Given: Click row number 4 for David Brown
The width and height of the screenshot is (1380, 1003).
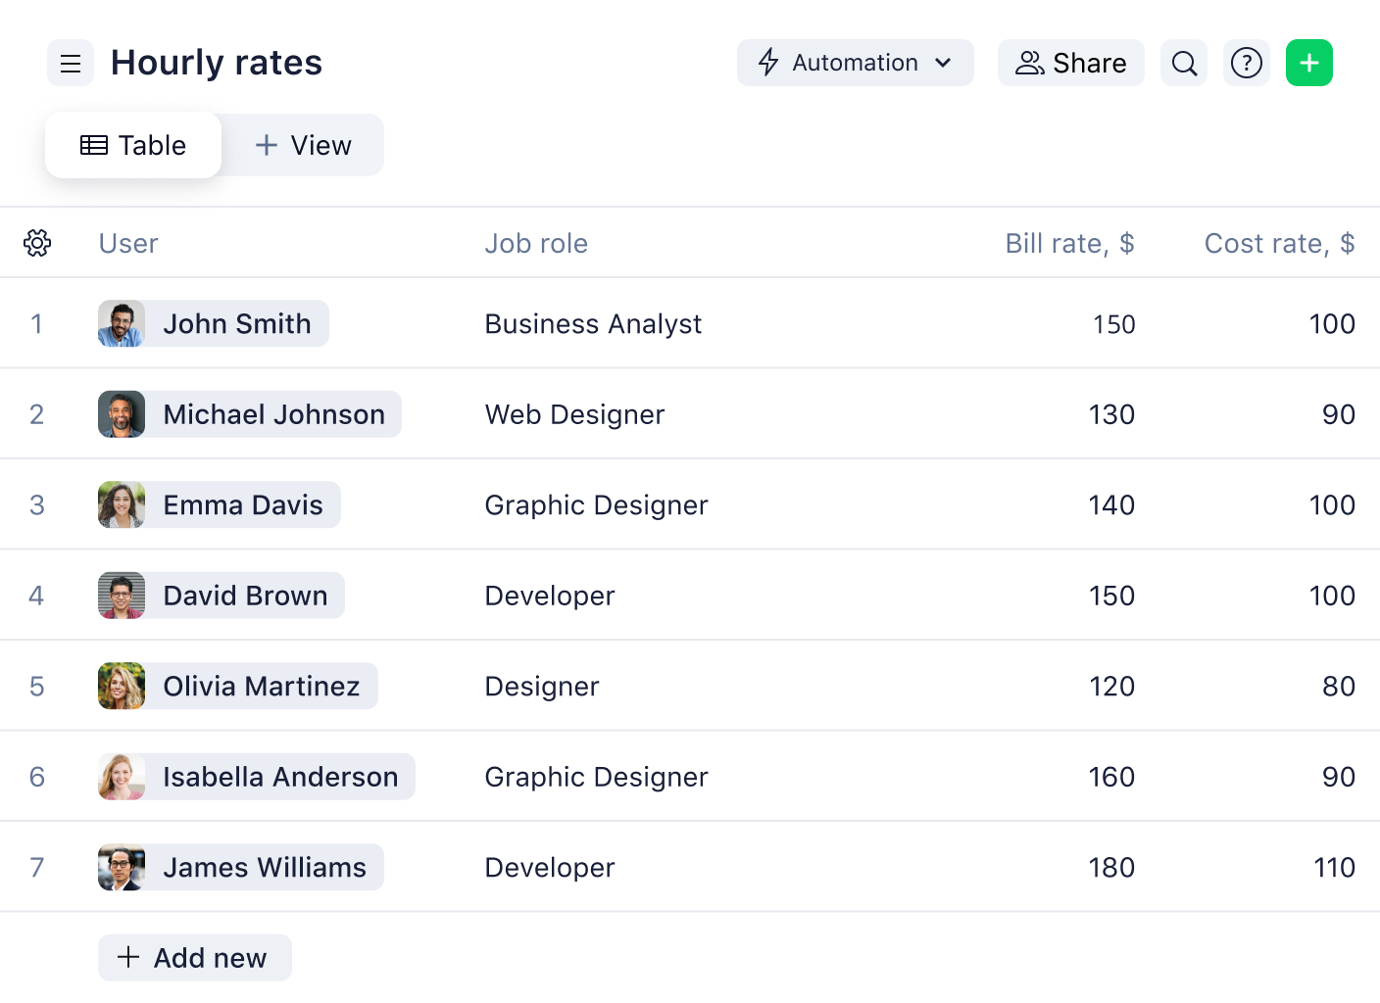Looking at the screenshot, I should click(37, 595).
